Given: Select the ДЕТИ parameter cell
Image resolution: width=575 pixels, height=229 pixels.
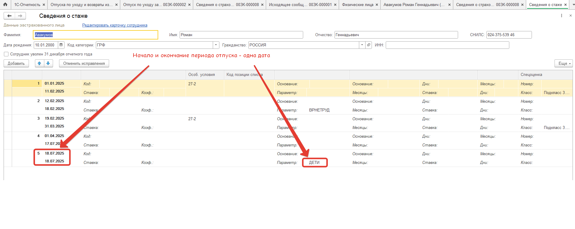Looking at the screenshot, I should (314, 162).
